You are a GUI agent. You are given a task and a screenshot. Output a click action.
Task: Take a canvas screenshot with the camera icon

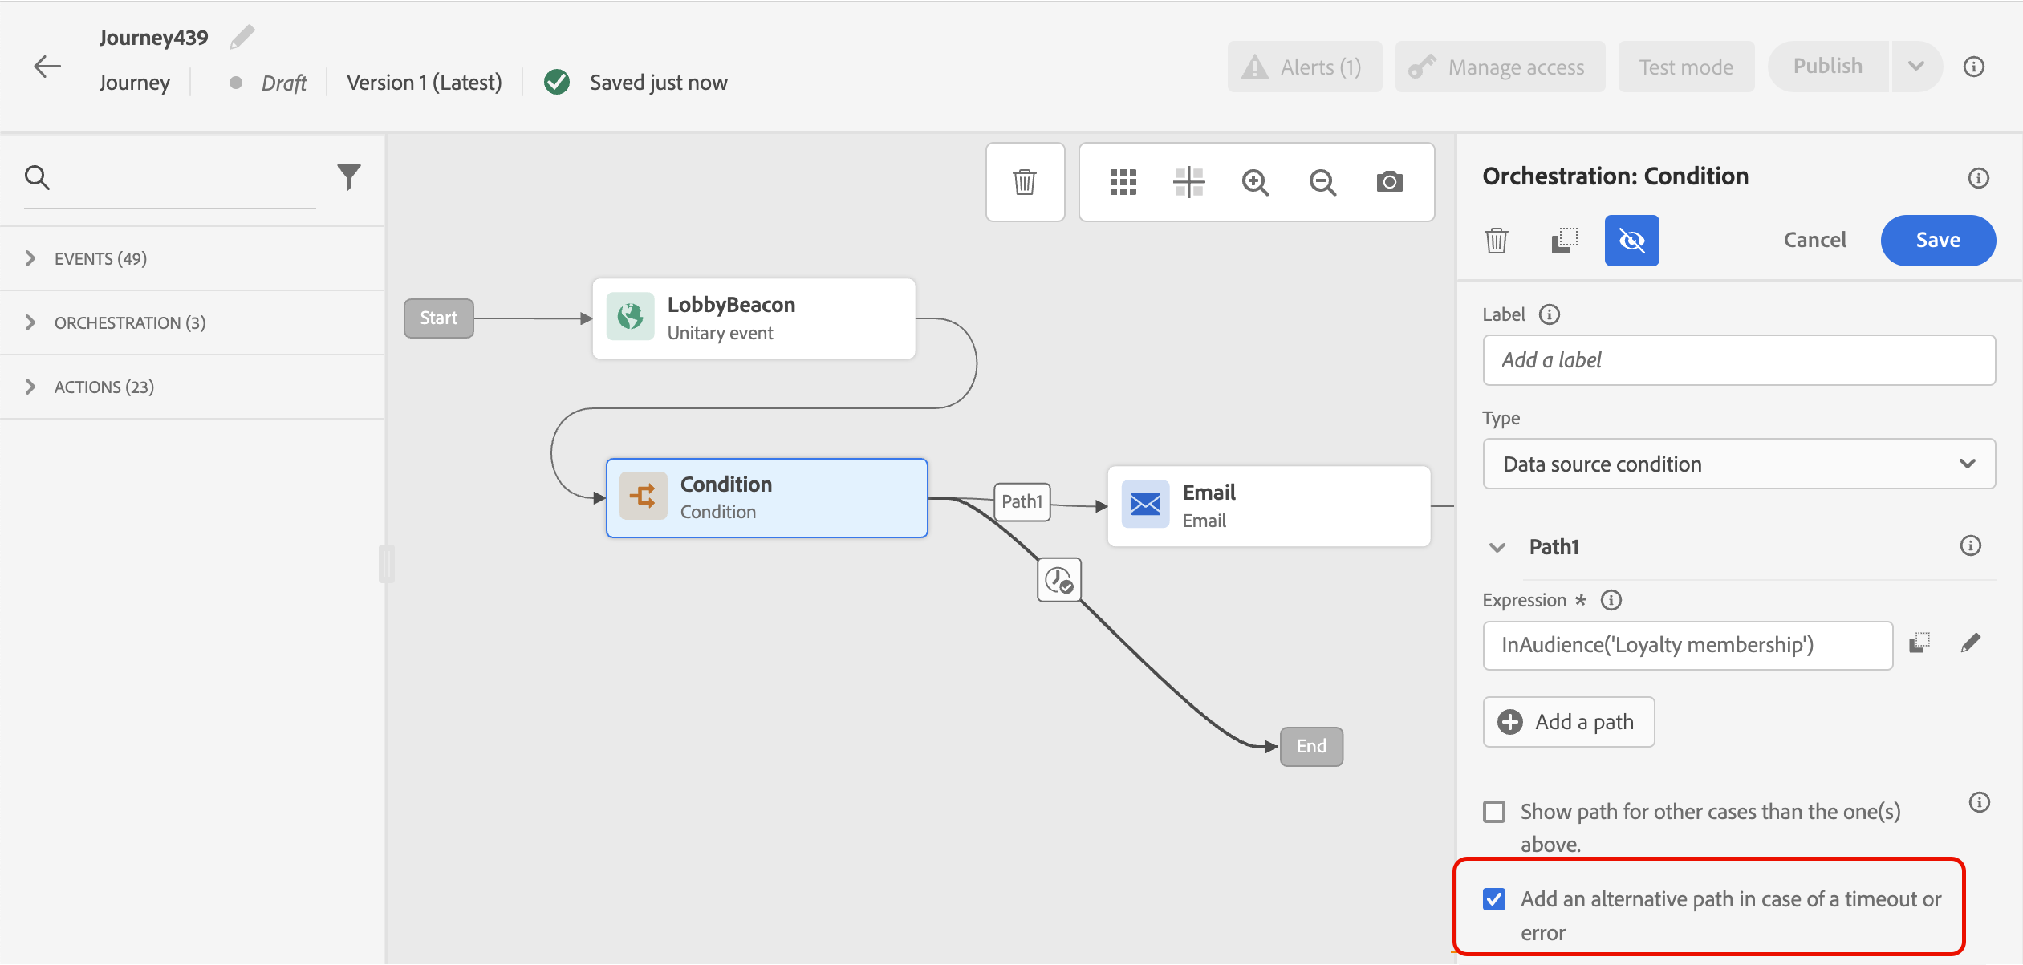click(1389, 182)
